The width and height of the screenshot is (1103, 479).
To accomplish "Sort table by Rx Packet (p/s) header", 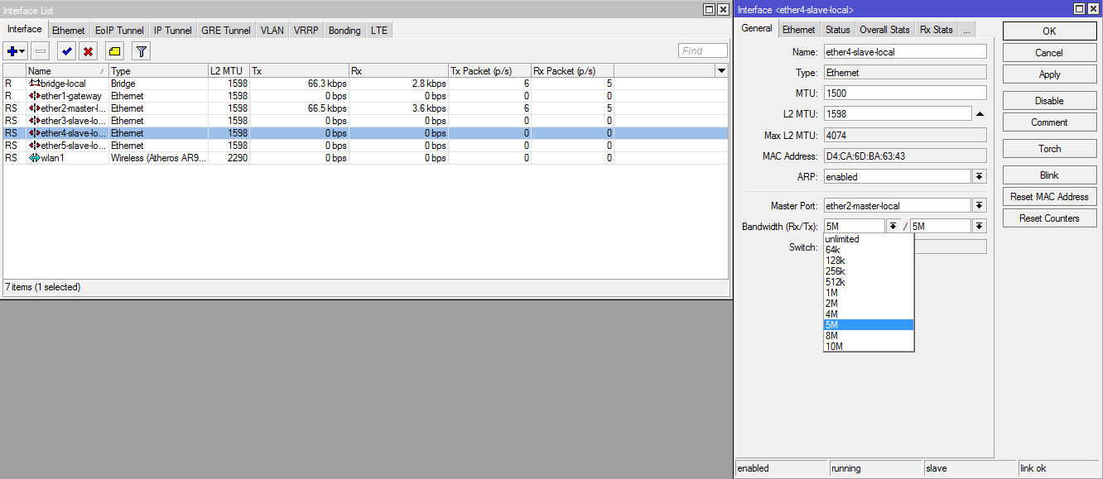I will pyautogui.click(x=572, y=71).
